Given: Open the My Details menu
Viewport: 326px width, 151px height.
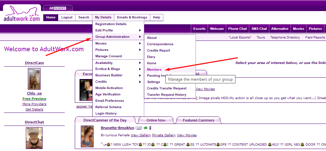Looking at the screenshot, I should pos(103,17).
